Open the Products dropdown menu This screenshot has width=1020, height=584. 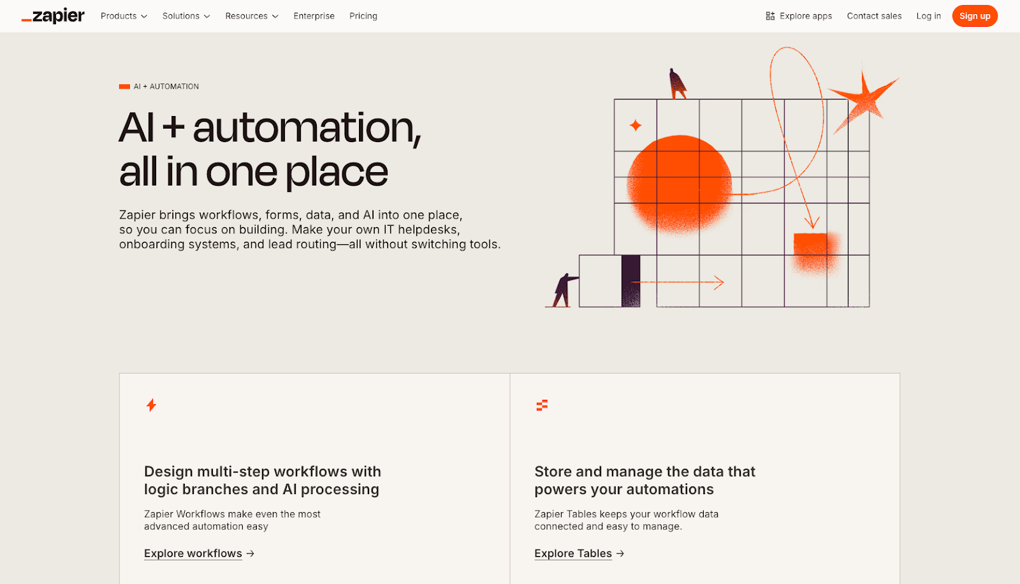click(123, 16)
